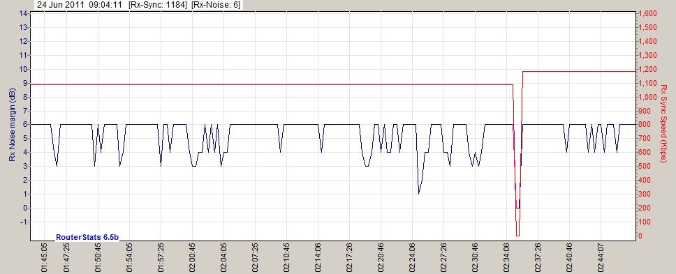Select the 01:45:05 time label
Screen dimensions: 676x274
(x=44, y=258)
